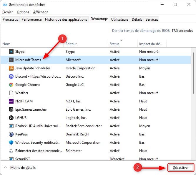Select the Discord startup entry name
196x175 pixels.
click(38, 76)
